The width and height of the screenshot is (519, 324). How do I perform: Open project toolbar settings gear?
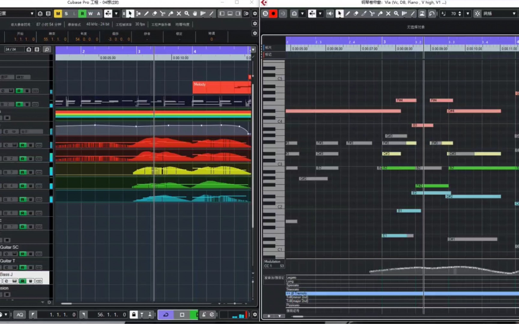pos(255,13)
